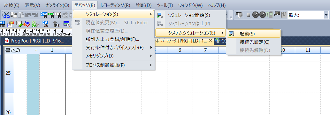
Task: Open the 最大 combo box dropdown arrow
Action: [x=326, y=15]
